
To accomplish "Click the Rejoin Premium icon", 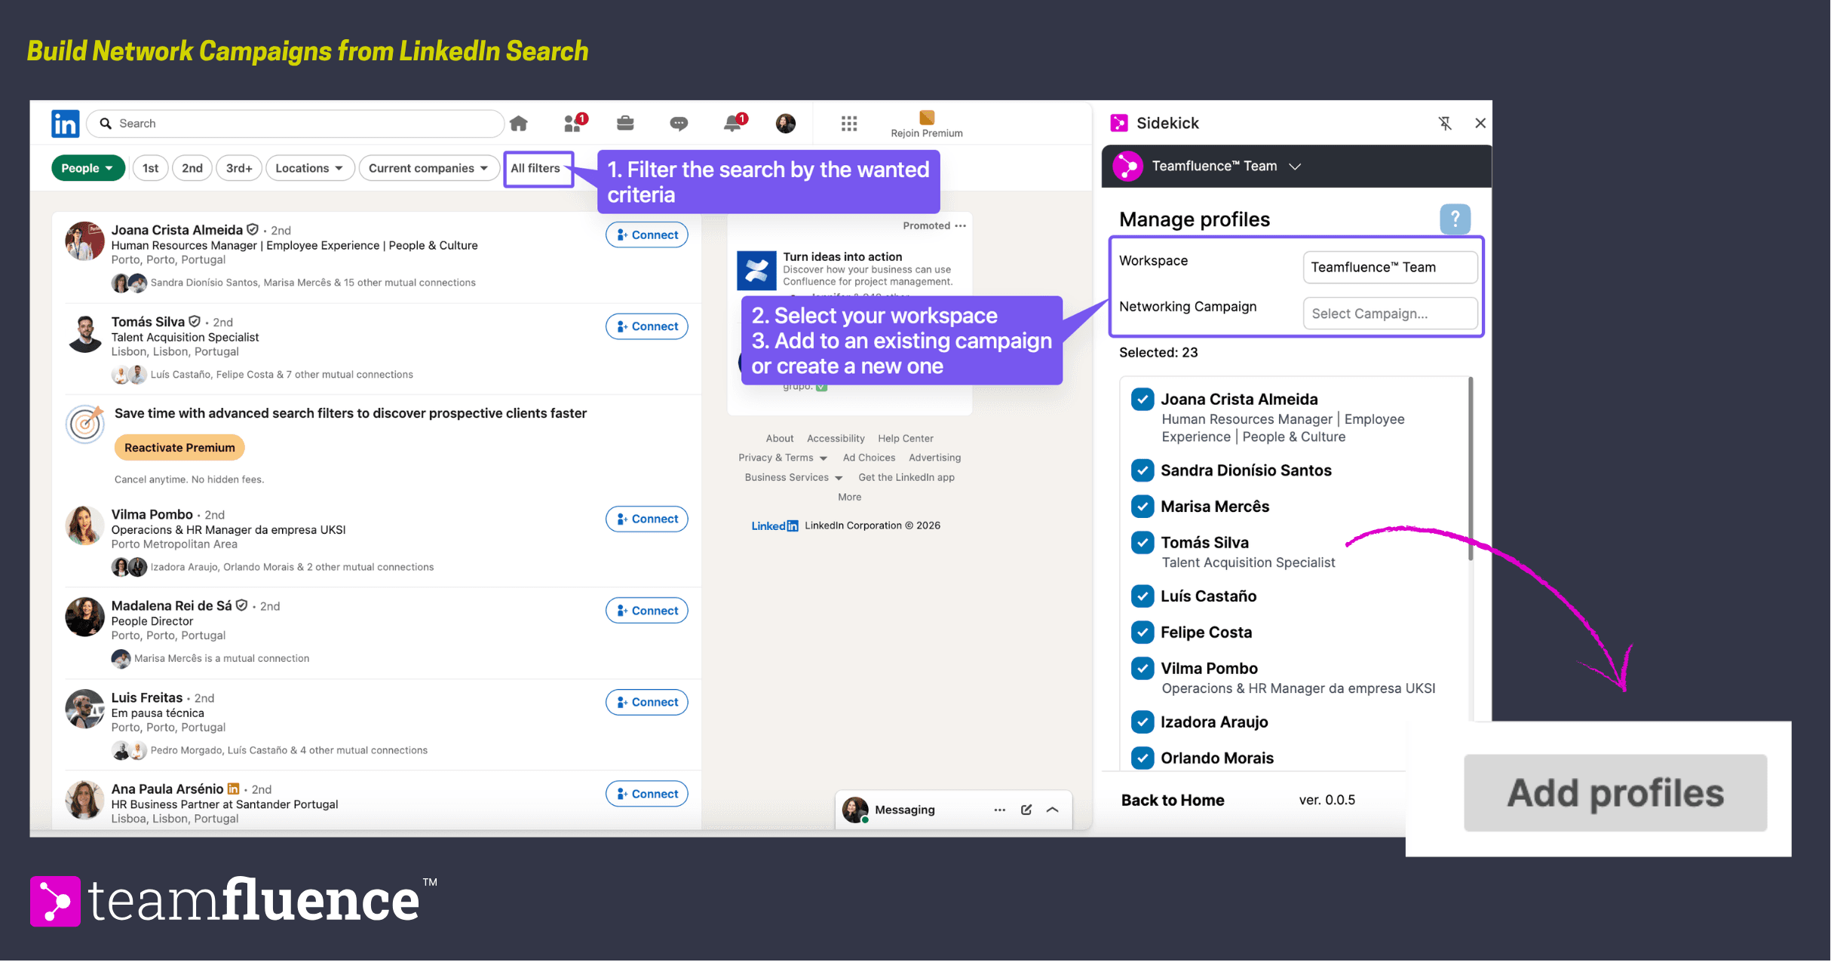I will (x=927, y=118).
